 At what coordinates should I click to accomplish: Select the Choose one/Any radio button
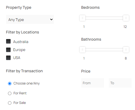point(10,83)
